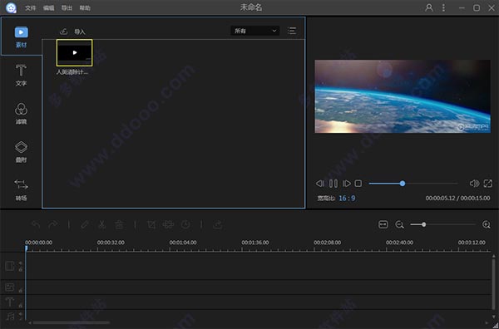This screenshot has width=499, height=329.
Task: Click the picture overlay track icon
Action: pos(9,287)
